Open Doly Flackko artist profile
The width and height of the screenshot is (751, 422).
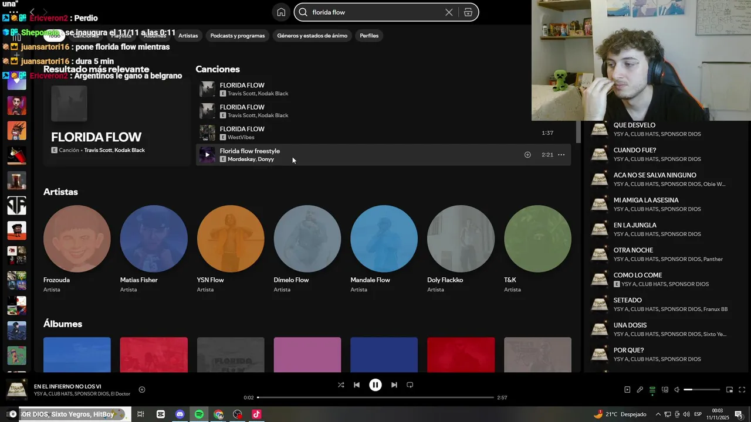click(x=461, y=249)
